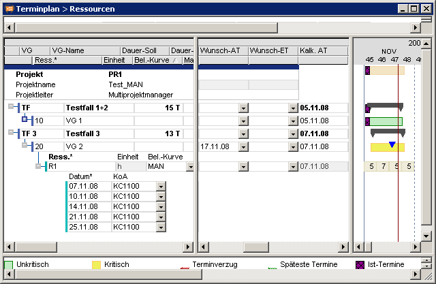Open KoA dropdown for date 25.11.08

[161, 227]
